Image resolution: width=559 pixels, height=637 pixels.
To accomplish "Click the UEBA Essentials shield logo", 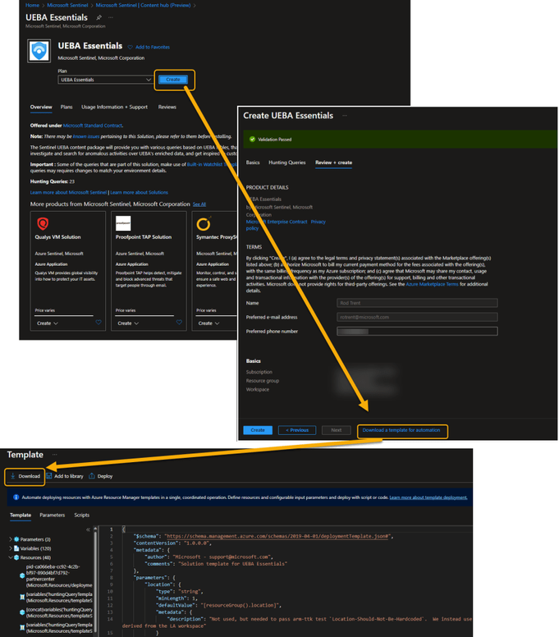I will point(39,51).
